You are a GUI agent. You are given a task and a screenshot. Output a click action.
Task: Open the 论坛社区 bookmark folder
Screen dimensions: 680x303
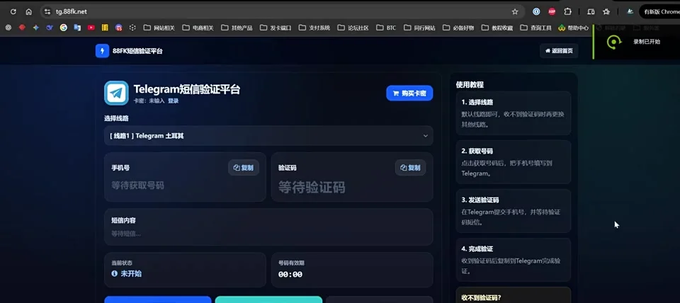coord(353,28)
